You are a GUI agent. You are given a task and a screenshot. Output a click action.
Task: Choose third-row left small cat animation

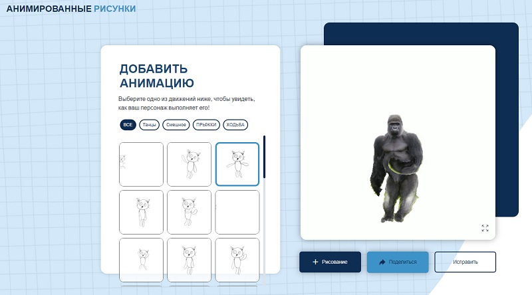click(x=141, y=260)
